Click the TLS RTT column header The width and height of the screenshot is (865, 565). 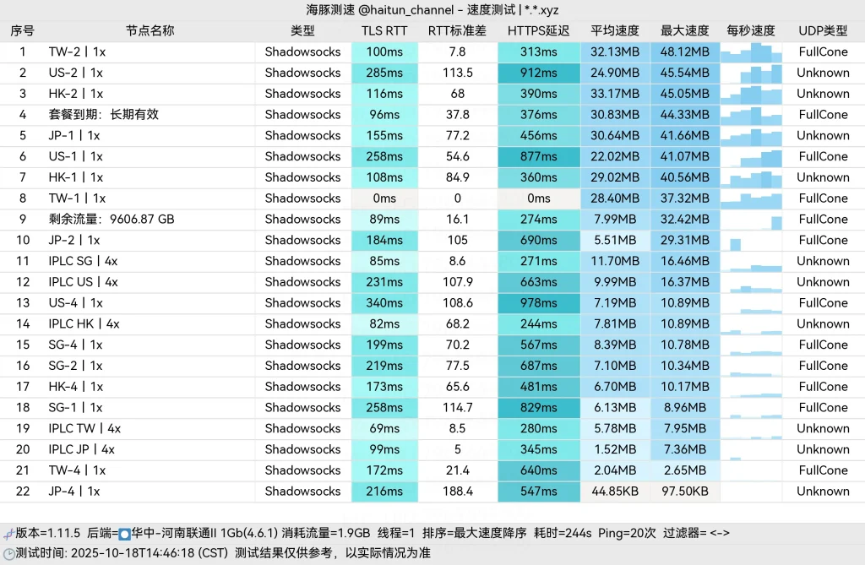click(384, 31)
